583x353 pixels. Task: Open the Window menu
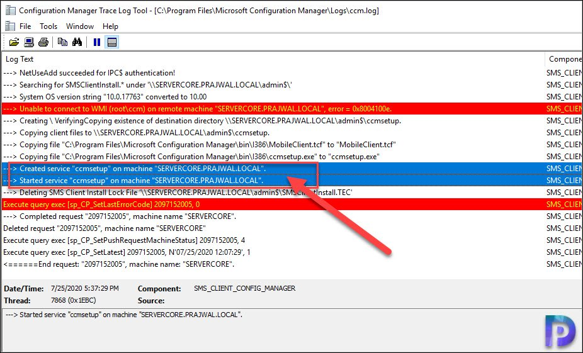tap(80, 26)
